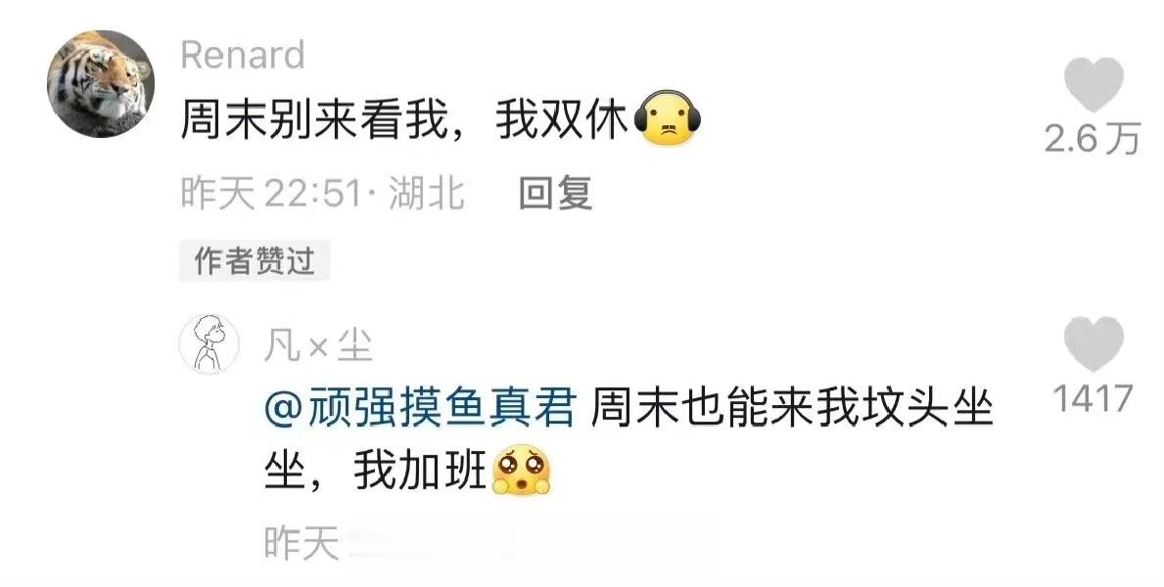
Task: Open the 凡×尘 line-drawing avatar
Action: pyautogui.click(x=210, y=343)
